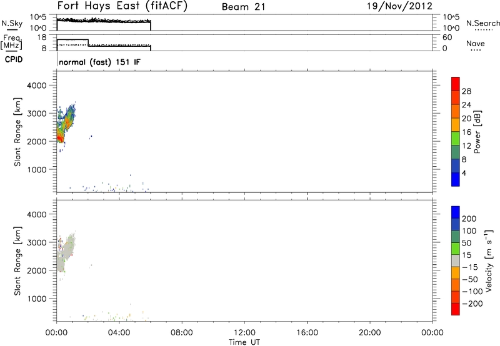This screenshot has width=500, height=346.
Task: Click the '4000' tick on the power panel
Action: click(37, 86)
